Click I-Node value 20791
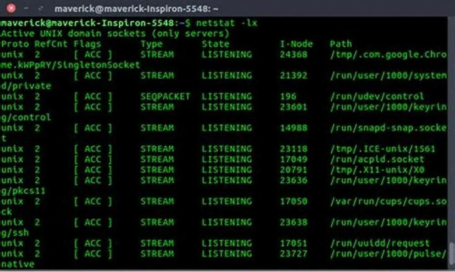Viewport: 455px width, 272px height. 293,170
